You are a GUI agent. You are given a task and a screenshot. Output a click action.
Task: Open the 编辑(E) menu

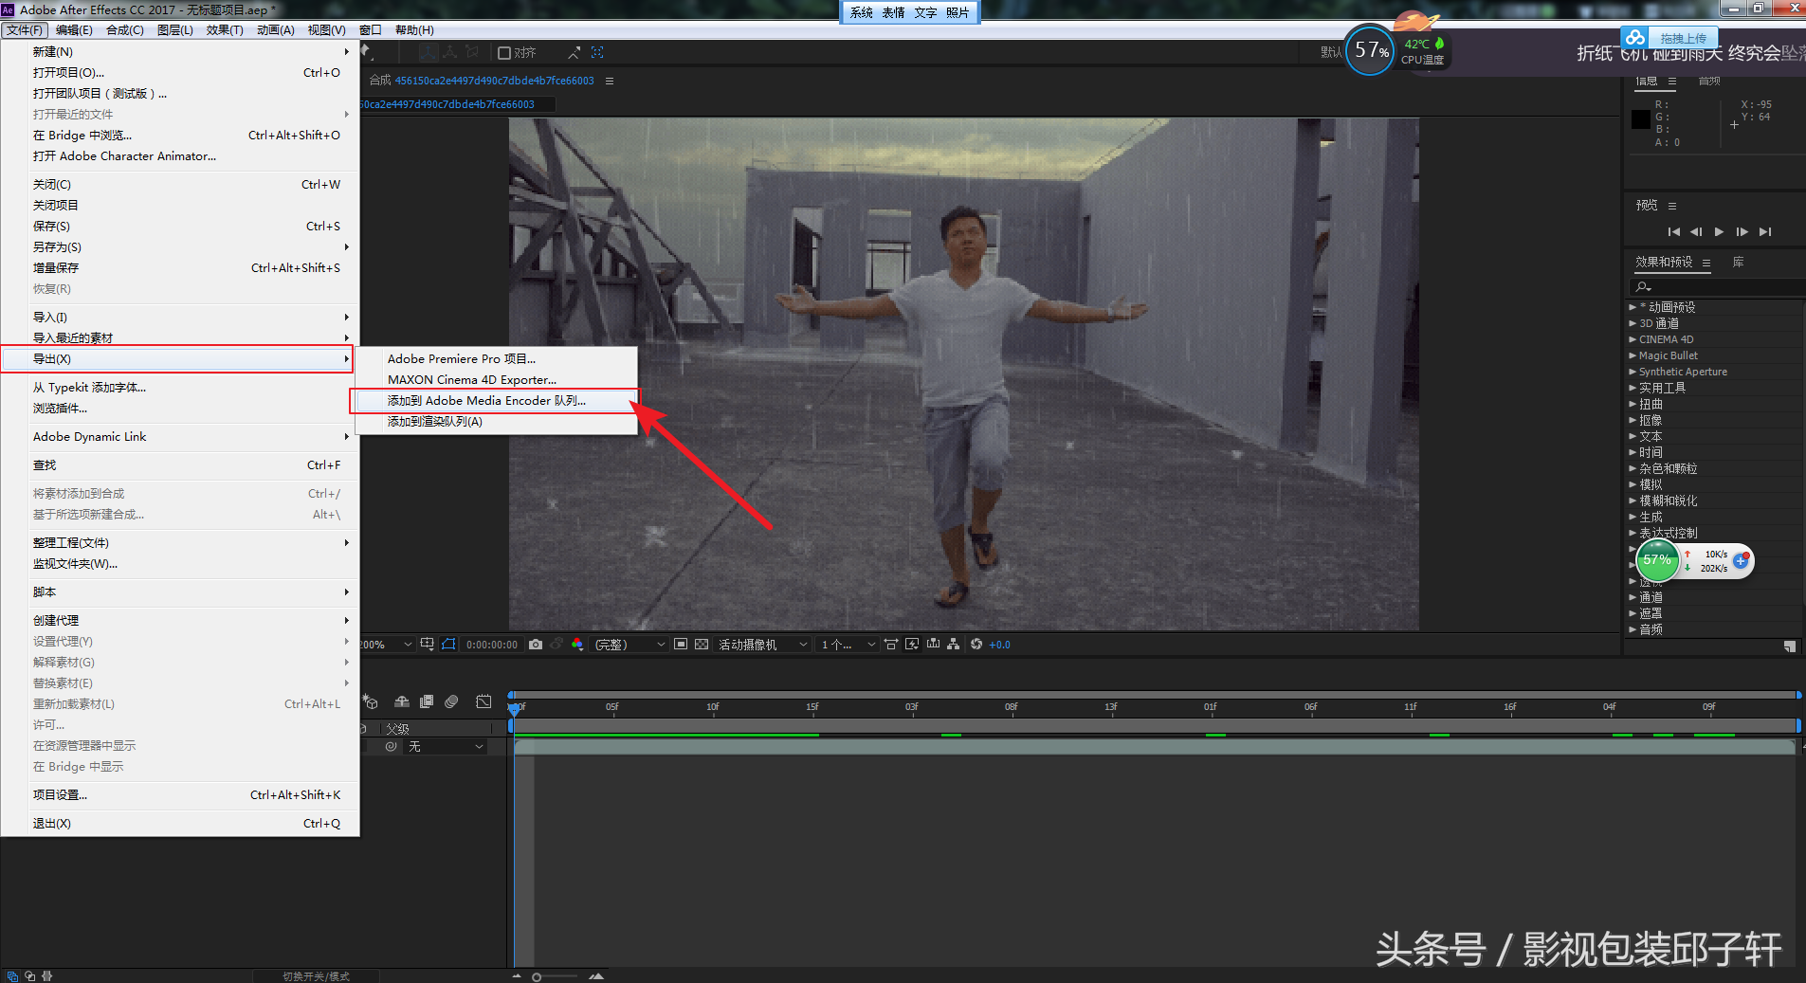74,30
